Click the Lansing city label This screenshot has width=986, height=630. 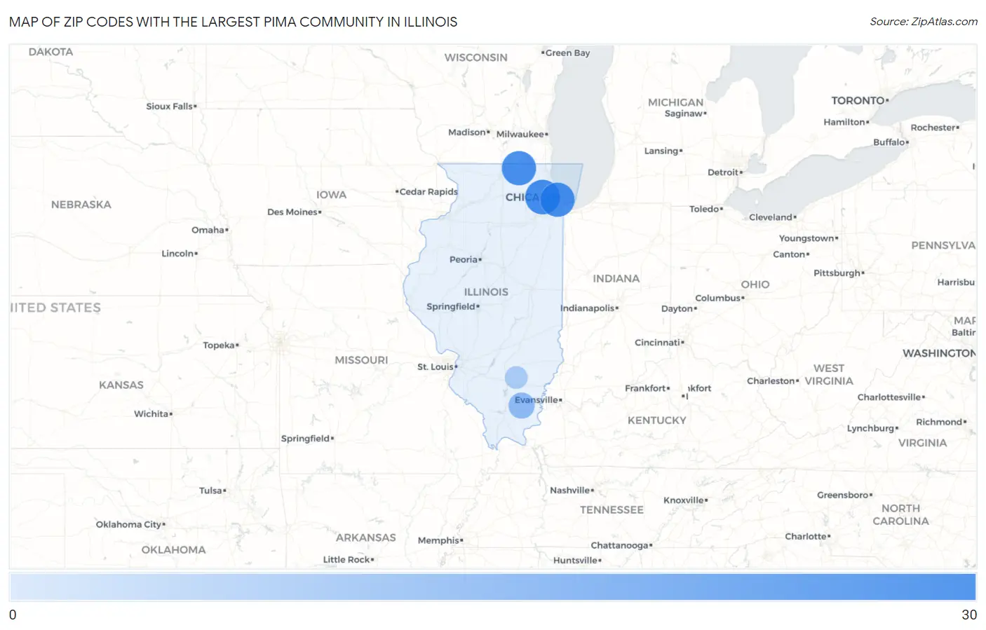662,151
